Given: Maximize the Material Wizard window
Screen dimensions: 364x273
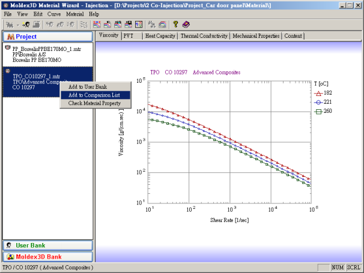Looking at the screenshot, I should click(350, 5).
